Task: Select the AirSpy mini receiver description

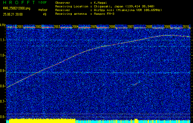Action: coord(127,10)
